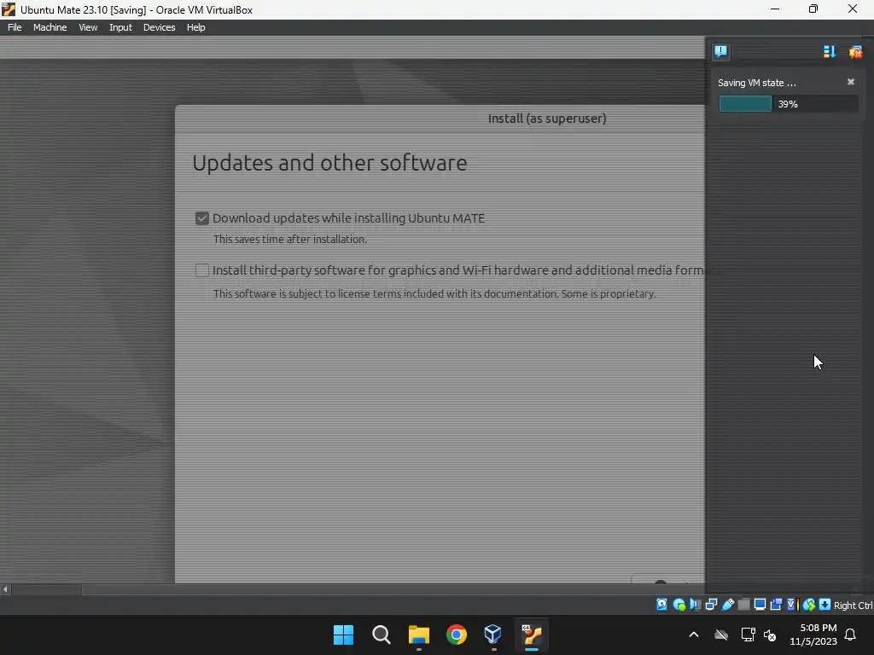Open the USB devices status icon

[728, 605]
